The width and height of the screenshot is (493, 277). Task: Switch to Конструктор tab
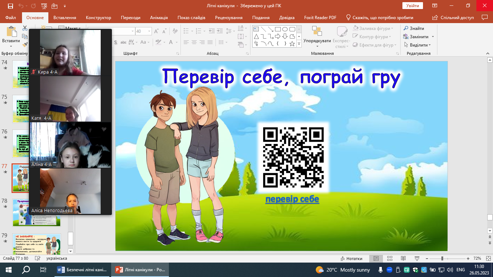[x=99, y=18]
